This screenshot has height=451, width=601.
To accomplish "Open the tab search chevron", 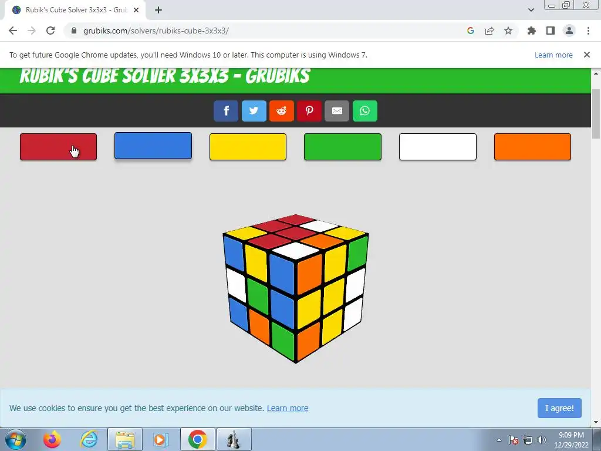I will [531, 10].
